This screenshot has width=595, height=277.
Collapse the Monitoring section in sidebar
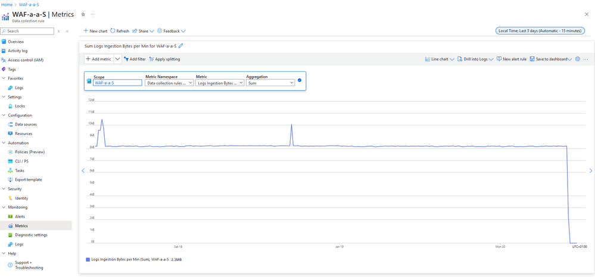click(4, 207)
